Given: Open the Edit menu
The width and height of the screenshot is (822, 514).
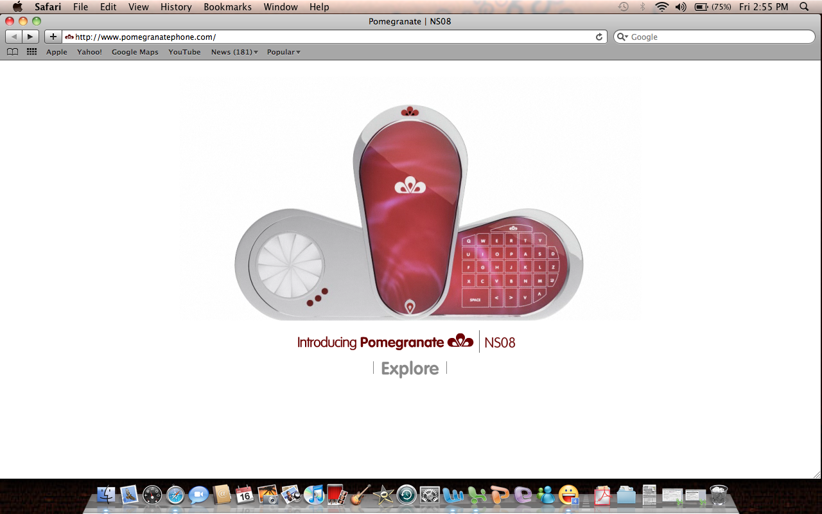Looking at the screenshot, I should click(x=108, y=6).
